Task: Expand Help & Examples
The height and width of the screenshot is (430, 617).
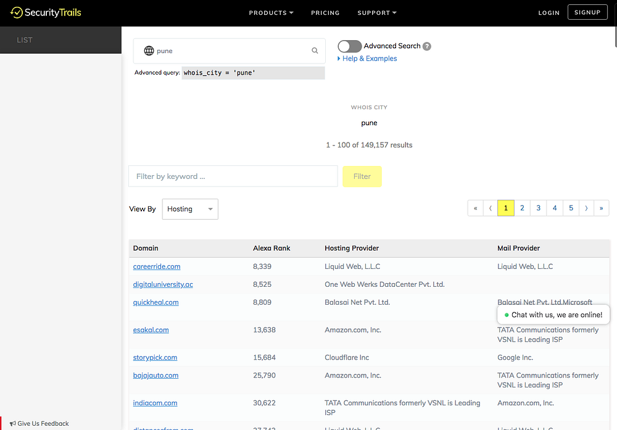Action: click(367, 58)
